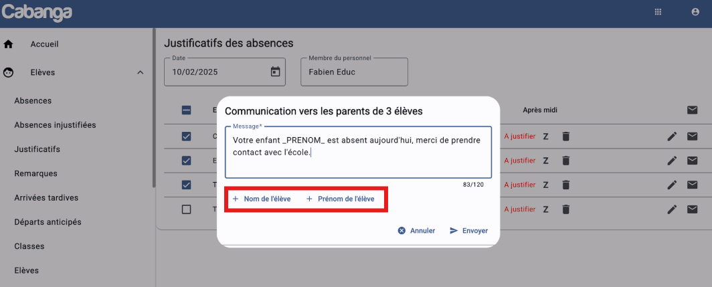Go to Arrivées tardives in sidebar

pyautogui.click(x=46, y=197)
